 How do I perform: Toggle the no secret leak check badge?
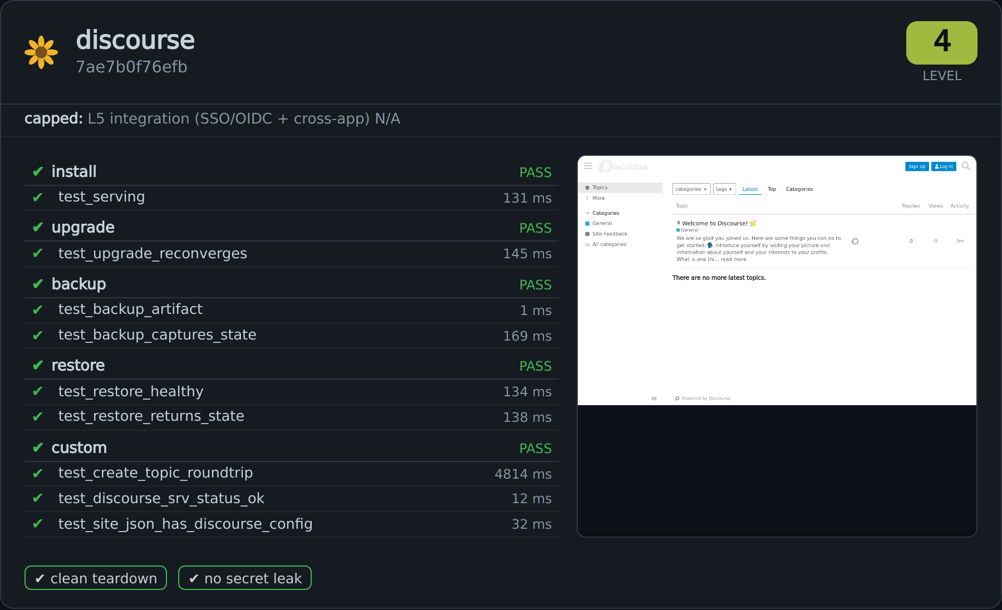245,578
